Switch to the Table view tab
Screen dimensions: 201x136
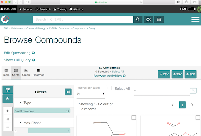[6, 72]
